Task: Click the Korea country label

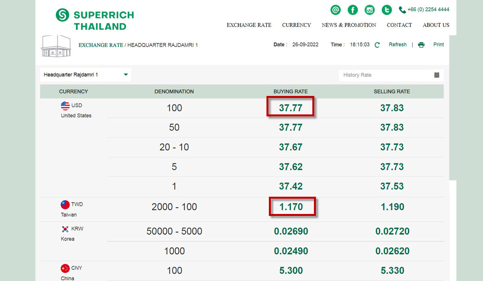Action: (x=68, y=239)
